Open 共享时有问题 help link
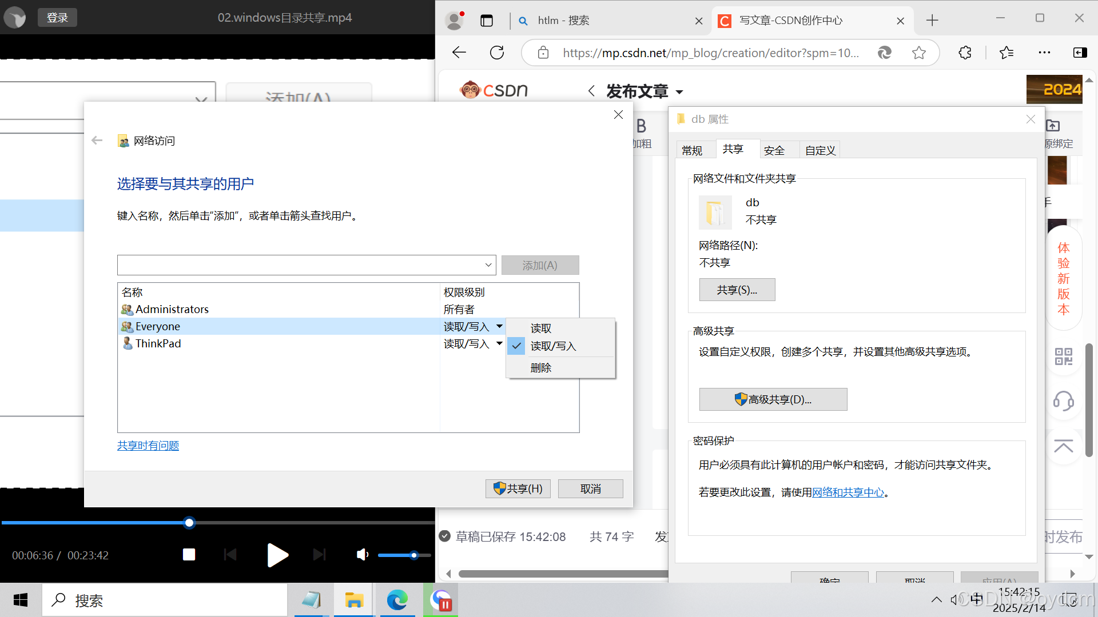 point(148,446)
